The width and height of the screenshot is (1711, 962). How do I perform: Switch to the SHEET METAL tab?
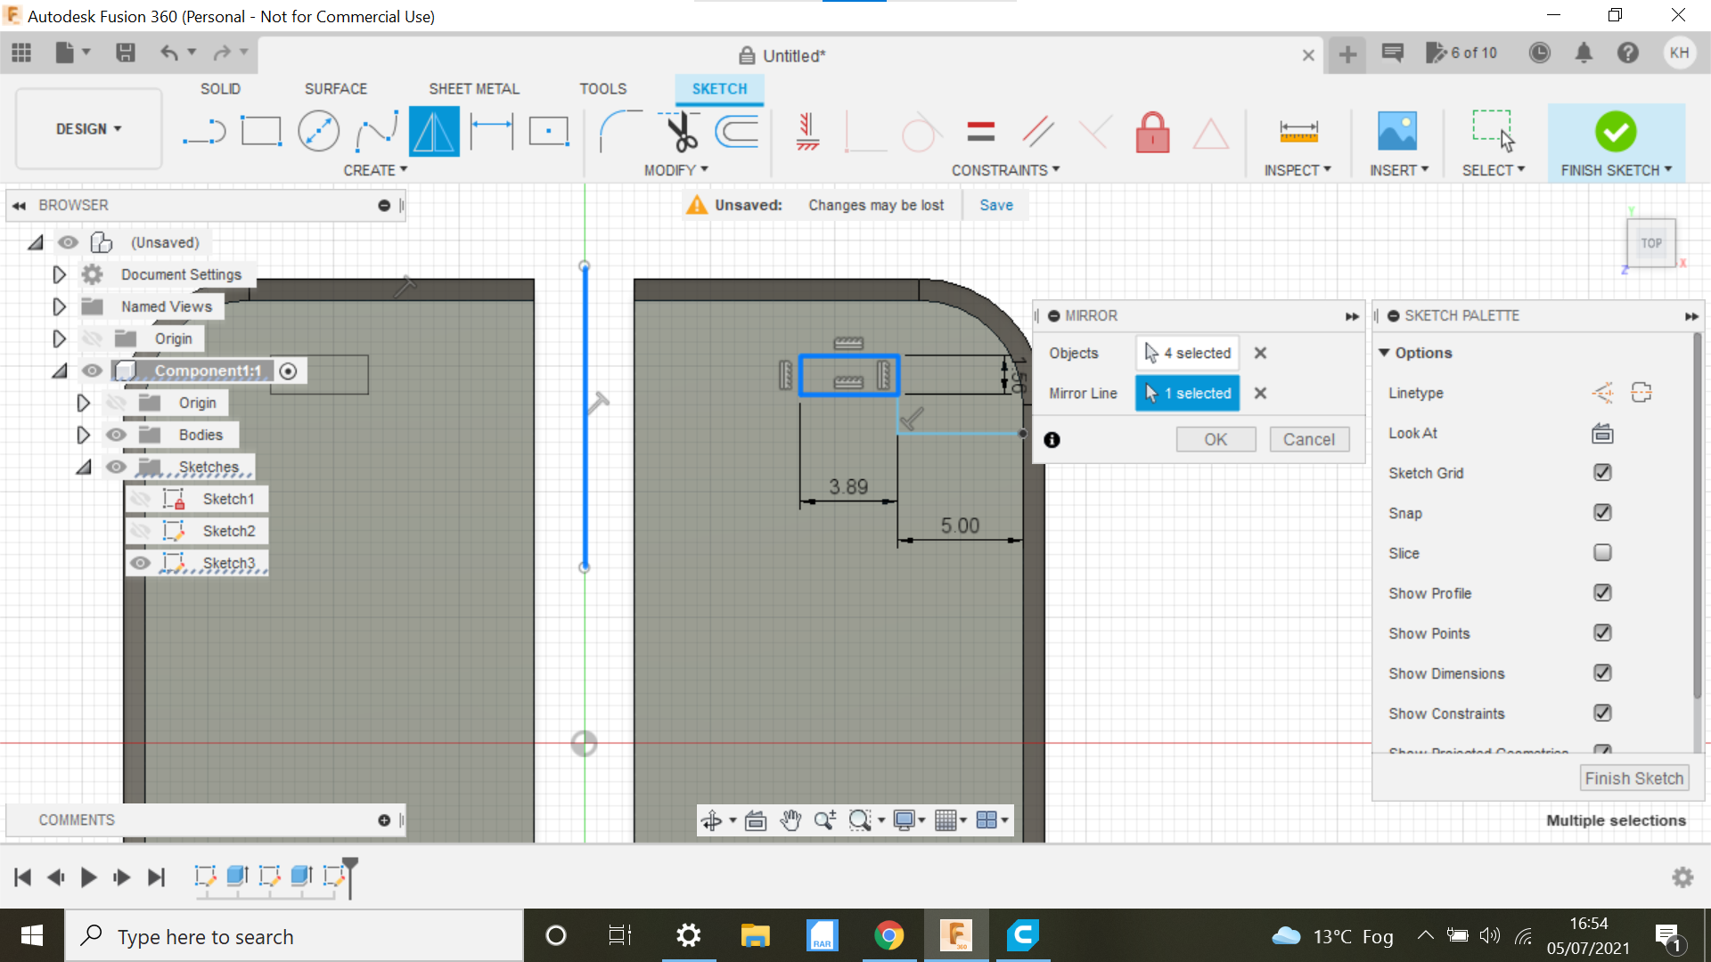click(472, 88)
